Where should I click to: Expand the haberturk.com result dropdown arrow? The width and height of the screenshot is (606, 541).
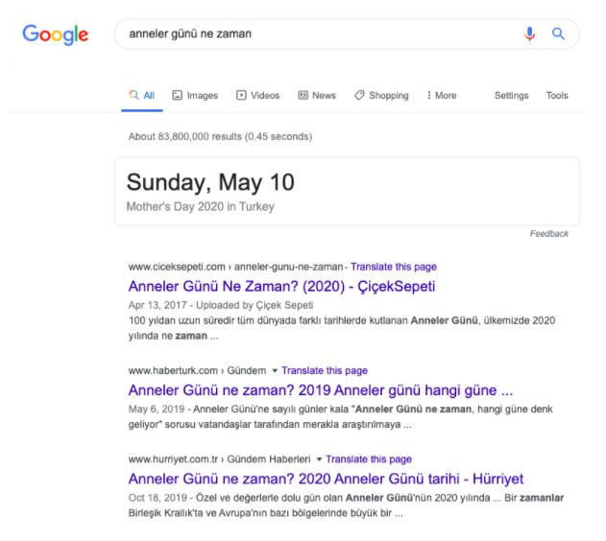275,371
